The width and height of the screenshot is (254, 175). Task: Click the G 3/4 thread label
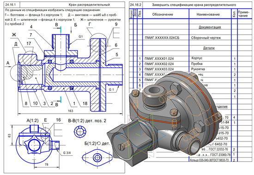[x=67, y=152]
